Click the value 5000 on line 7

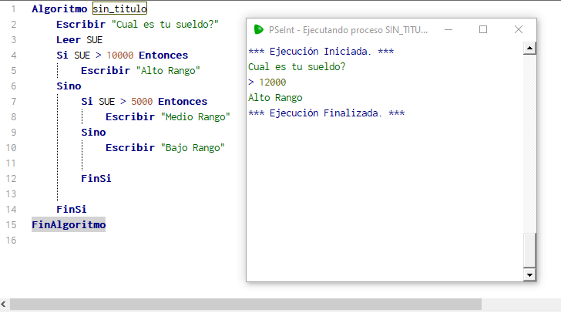point(142,101)
